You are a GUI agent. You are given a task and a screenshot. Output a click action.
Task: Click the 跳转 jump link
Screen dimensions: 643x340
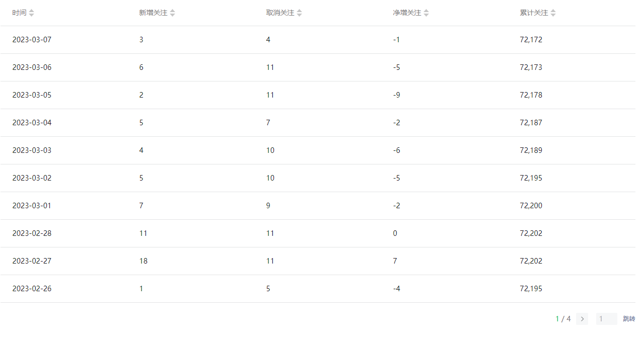629,319
